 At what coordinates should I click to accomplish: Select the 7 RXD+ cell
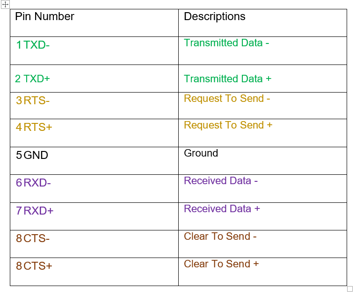pyautogui.click(x=94, y=216)
